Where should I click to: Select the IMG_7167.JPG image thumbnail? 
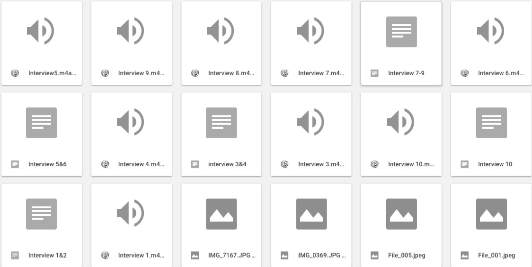tap(221, 214)
